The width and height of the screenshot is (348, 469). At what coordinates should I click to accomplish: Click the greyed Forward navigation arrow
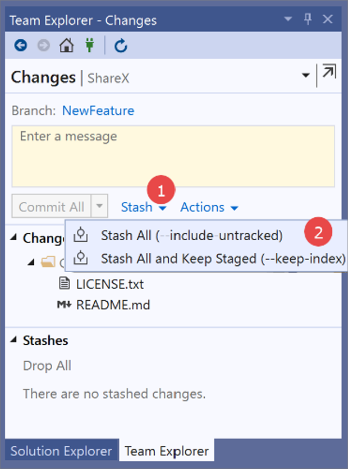pyautogui.click(x=44, y=46)
